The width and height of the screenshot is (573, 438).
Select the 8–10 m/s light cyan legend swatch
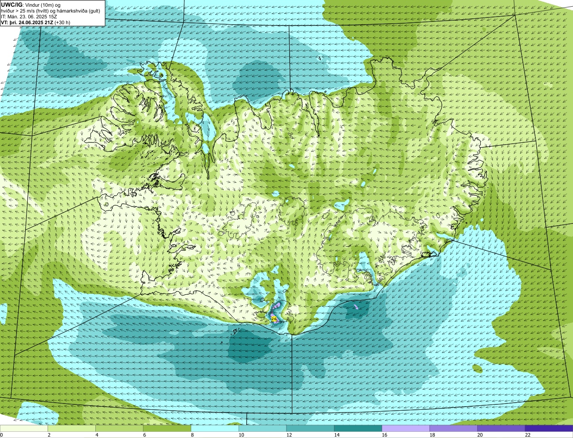(214, 428)
